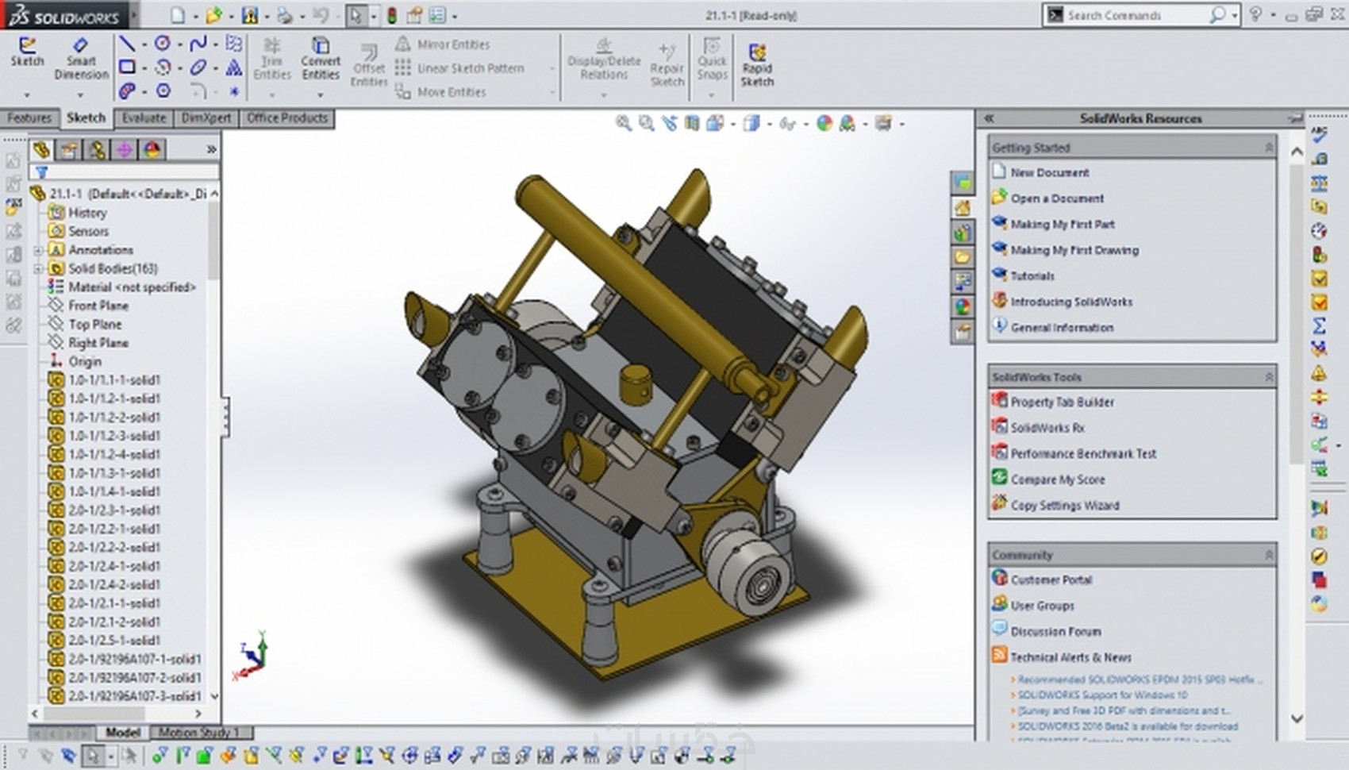
Task: Click the Rebuild traffic light icon
Action: [392, 15]
